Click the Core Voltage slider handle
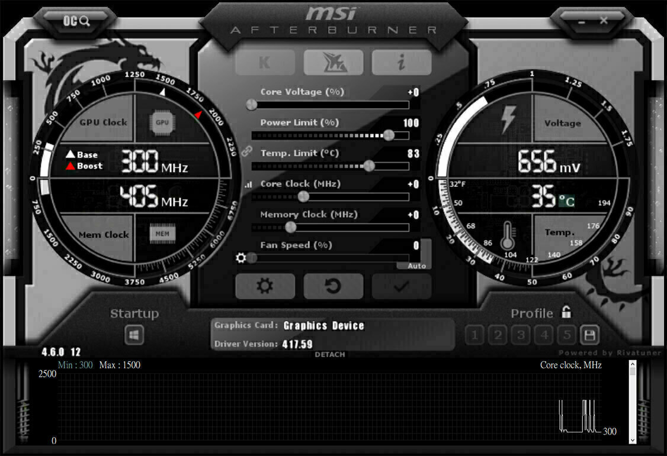Viewport: 667px width, 456px height. 251,105
